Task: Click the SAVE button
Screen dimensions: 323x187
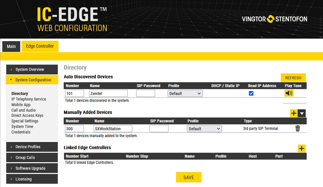Action: click(x=188, y=177)
